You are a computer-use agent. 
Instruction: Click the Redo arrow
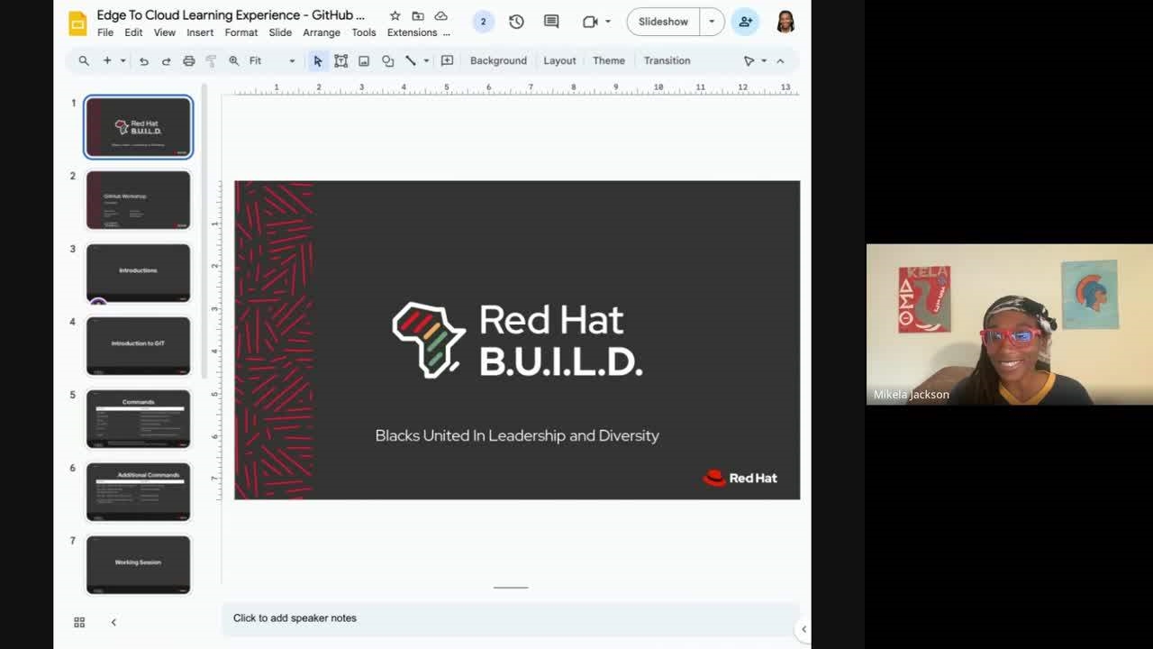pyautogui.click(x=166, y=60)
